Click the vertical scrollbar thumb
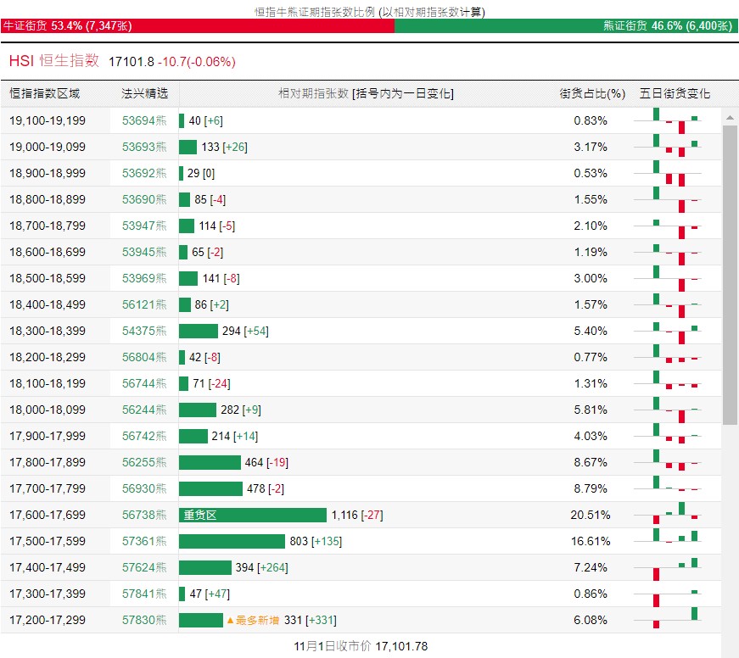Image resolution: width=739 pixels, height=658 pixels. click(x=730, y=275)
